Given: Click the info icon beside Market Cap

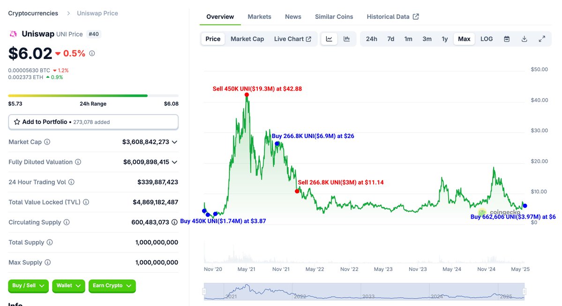Looking at the screenshot, I should pos(47,142).
